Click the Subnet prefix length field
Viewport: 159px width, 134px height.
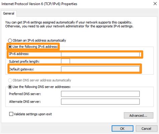[65, 61]
